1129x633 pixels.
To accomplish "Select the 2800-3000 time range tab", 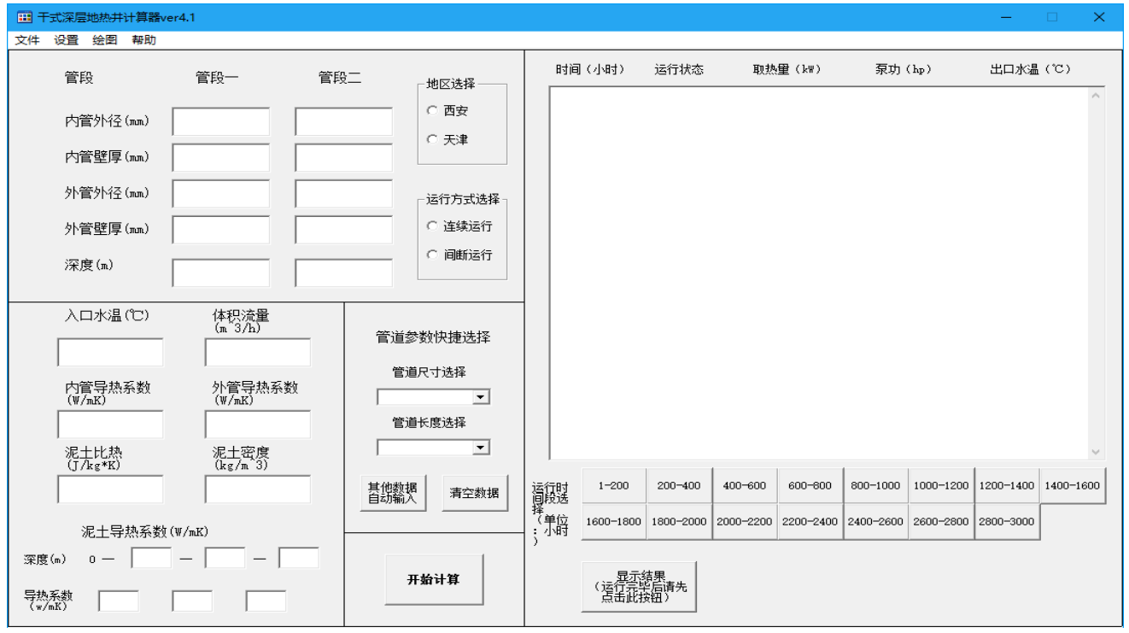I will point(1007,521).
